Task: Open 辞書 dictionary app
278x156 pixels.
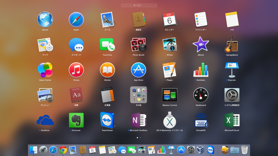Action: coord(76,95)
